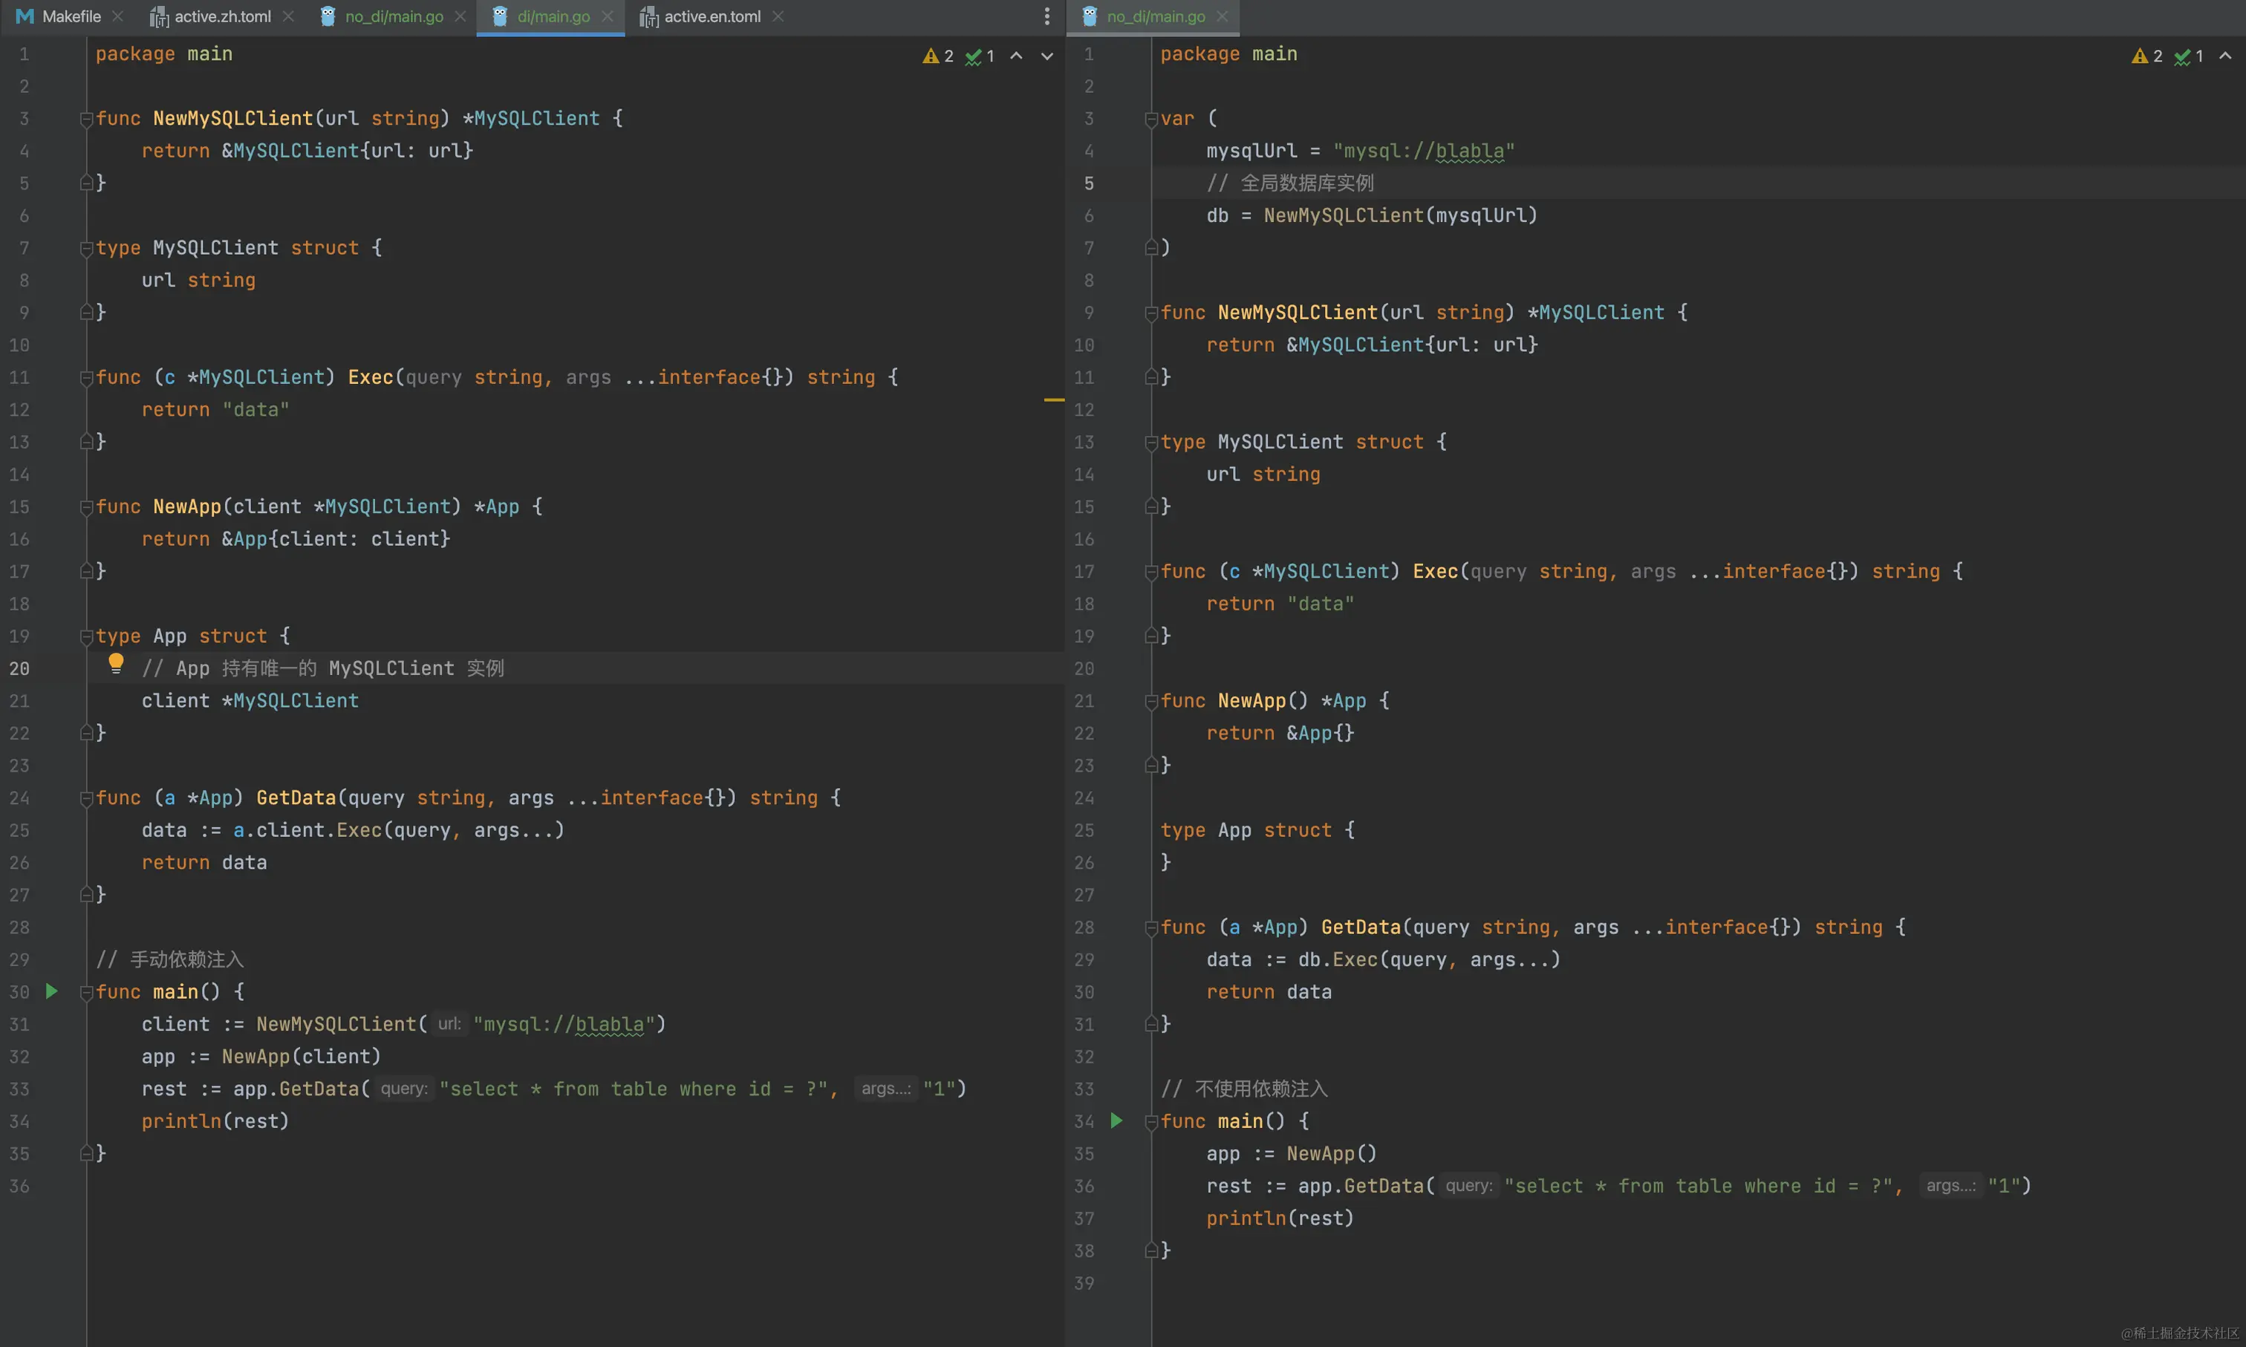2246x1347 pixels.
Task: Click 'data := db.Exec(query, args...)' on right
Action: 1384,959
